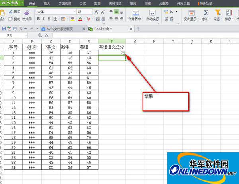The width and height of the screenshot is (239, 184).
Task: Open print preview from quick toolbar
Action: coord(20,29)
